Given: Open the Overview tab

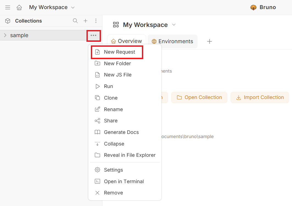Looking at the screenshot, I should click(127, 41).
